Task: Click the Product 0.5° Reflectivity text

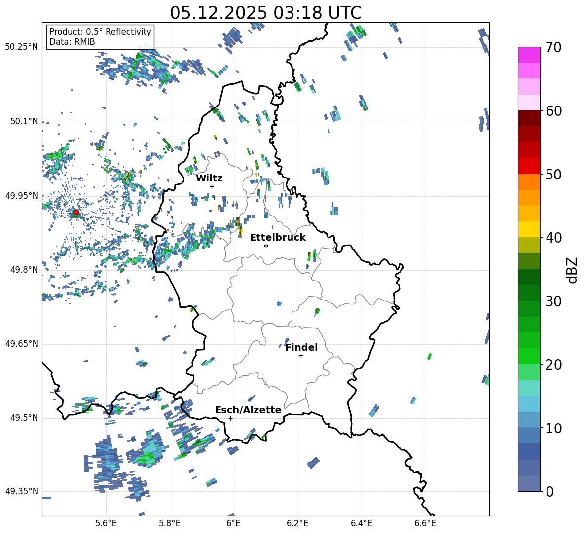Action: pyautogui.click(x=100, y=32)
